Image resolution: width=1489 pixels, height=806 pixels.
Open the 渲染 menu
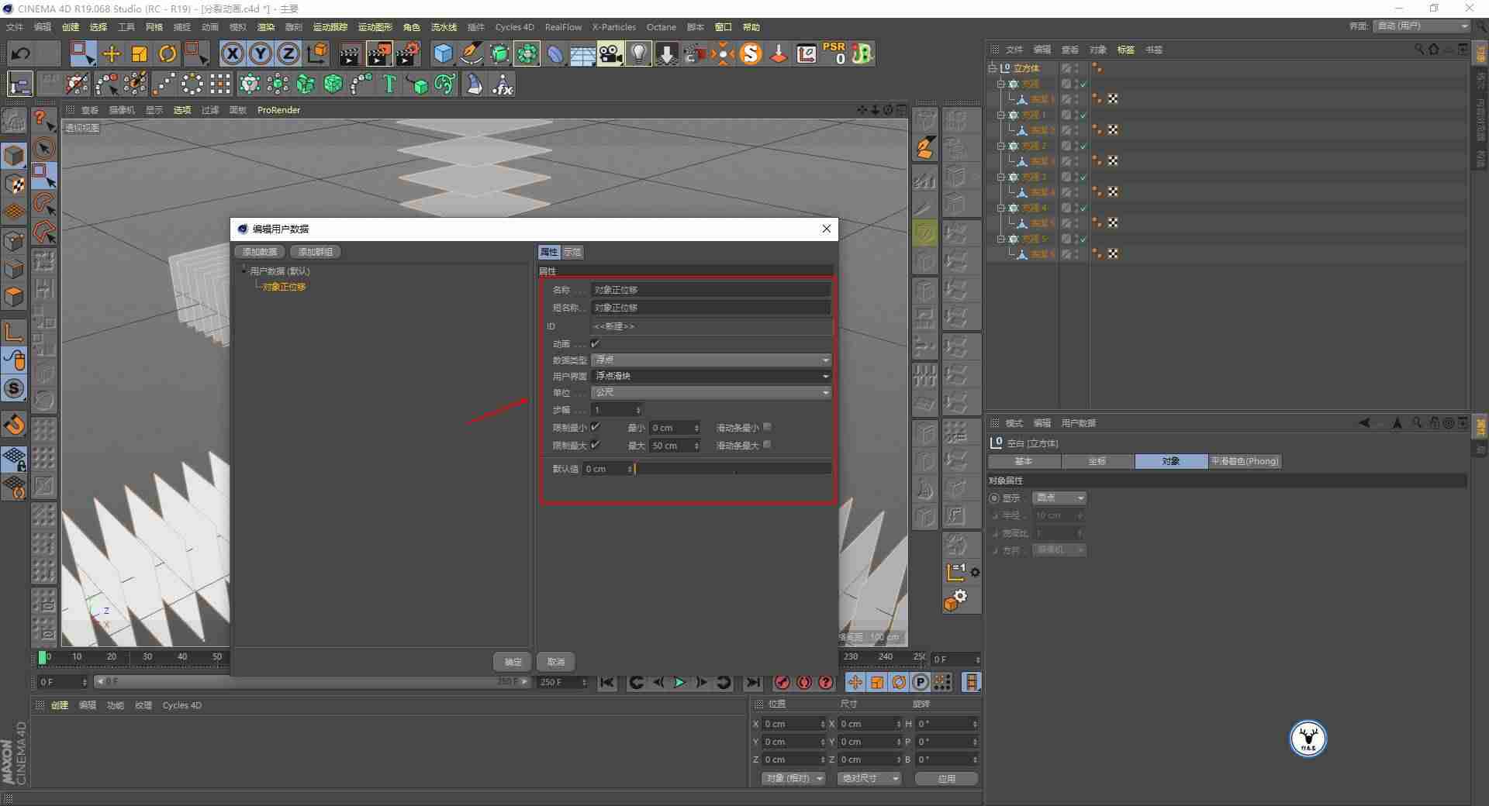(x=265, y=27)
